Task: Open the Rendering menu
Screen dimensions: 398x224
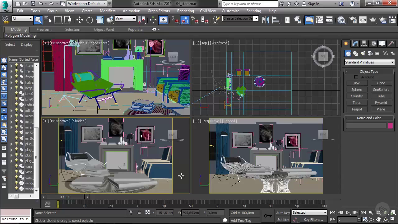Action: click(185, 11)
